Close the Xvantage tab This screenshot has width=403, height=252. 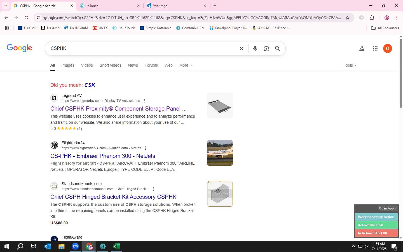(x=205, y=6)
